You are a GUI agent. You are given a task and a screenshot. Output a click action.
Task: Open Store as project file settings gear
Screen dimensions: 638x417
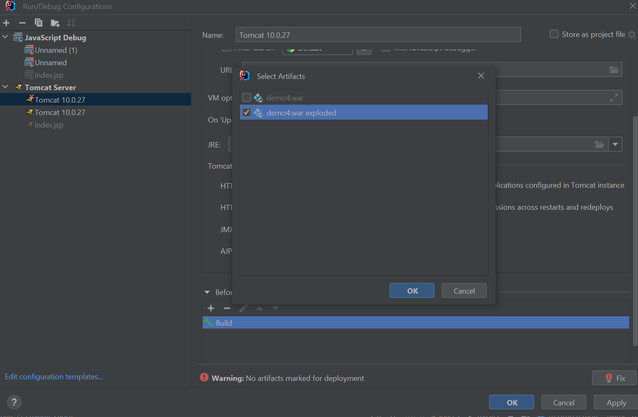(632, 34)
